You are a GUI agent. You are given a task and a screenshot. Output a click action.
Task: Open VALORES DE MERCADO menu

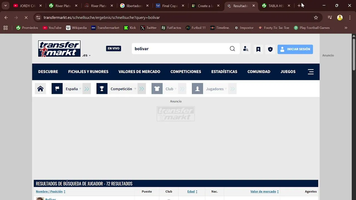139,72
